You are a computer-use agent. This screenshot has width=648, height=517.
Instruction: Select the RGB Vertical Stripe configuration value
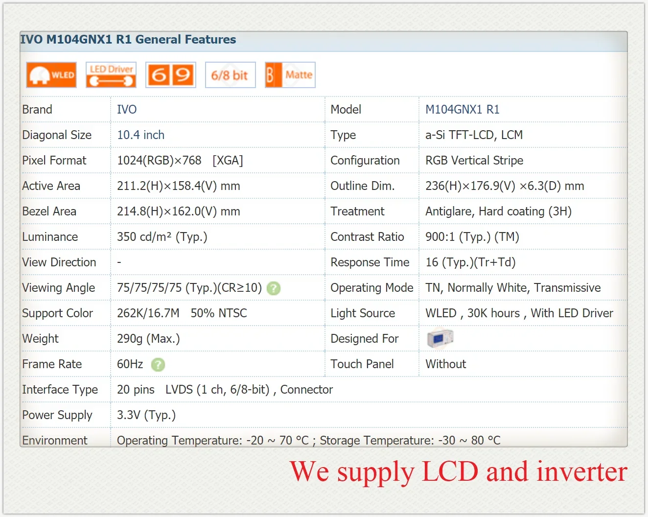(474, 161)
